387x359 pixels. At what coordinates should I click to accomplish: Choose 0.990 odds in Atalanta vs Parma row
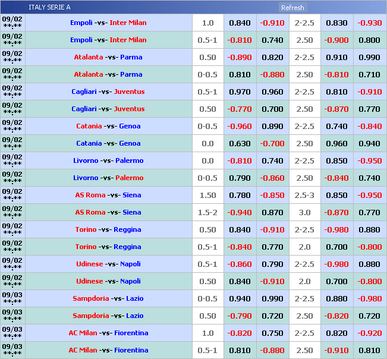pyautogui.click(x=369, y=57)
